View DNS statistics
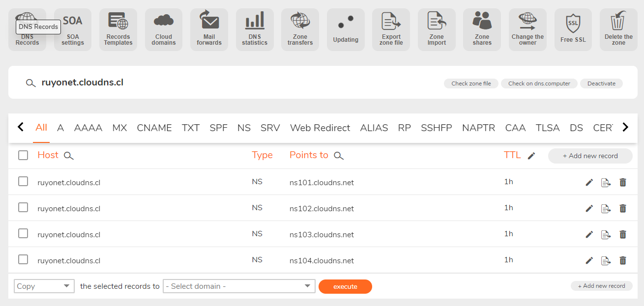Viewport: 644px width, 306px height. [255, 29]
